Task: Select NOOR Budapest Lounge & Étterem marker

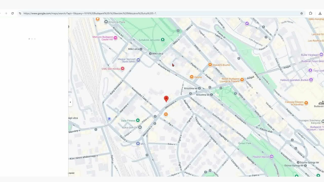Action: [242, 80]
